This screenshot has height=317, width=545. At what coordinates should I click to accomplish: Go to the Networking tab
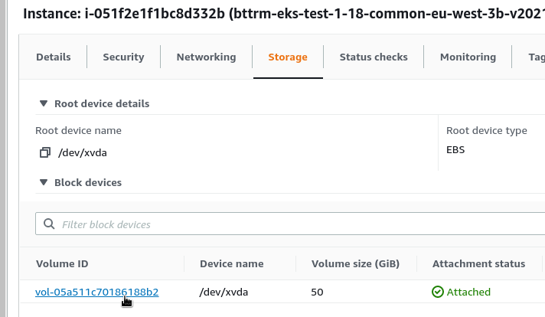pyautogui.click(x=206, y=57)
